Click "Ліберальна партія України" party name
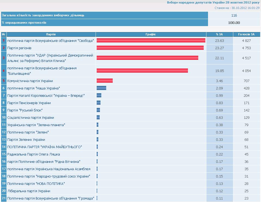The height and width of the screenshot is (202, 261). coord(29,191)
